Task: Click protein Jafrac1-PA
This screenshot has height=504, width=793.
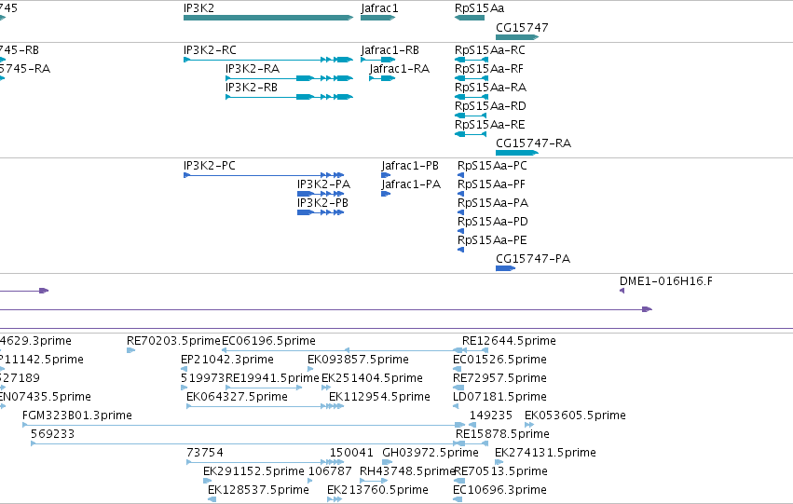Action: [x=386, y=194]
